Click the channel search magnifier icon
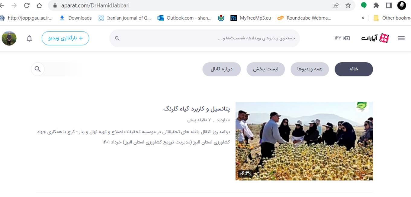Image resolution: width=411 pixels, height=197 pixels. tap(38, 69)
